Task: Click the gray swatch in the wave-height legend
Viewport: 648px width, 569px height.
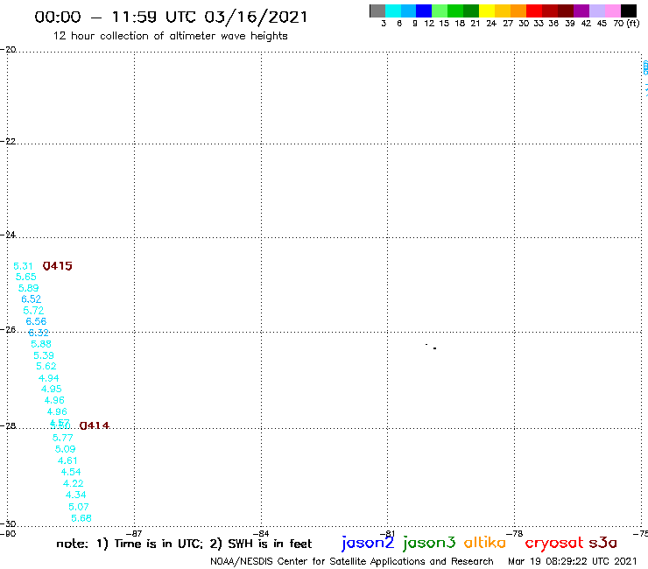Action: coord(377,11)
